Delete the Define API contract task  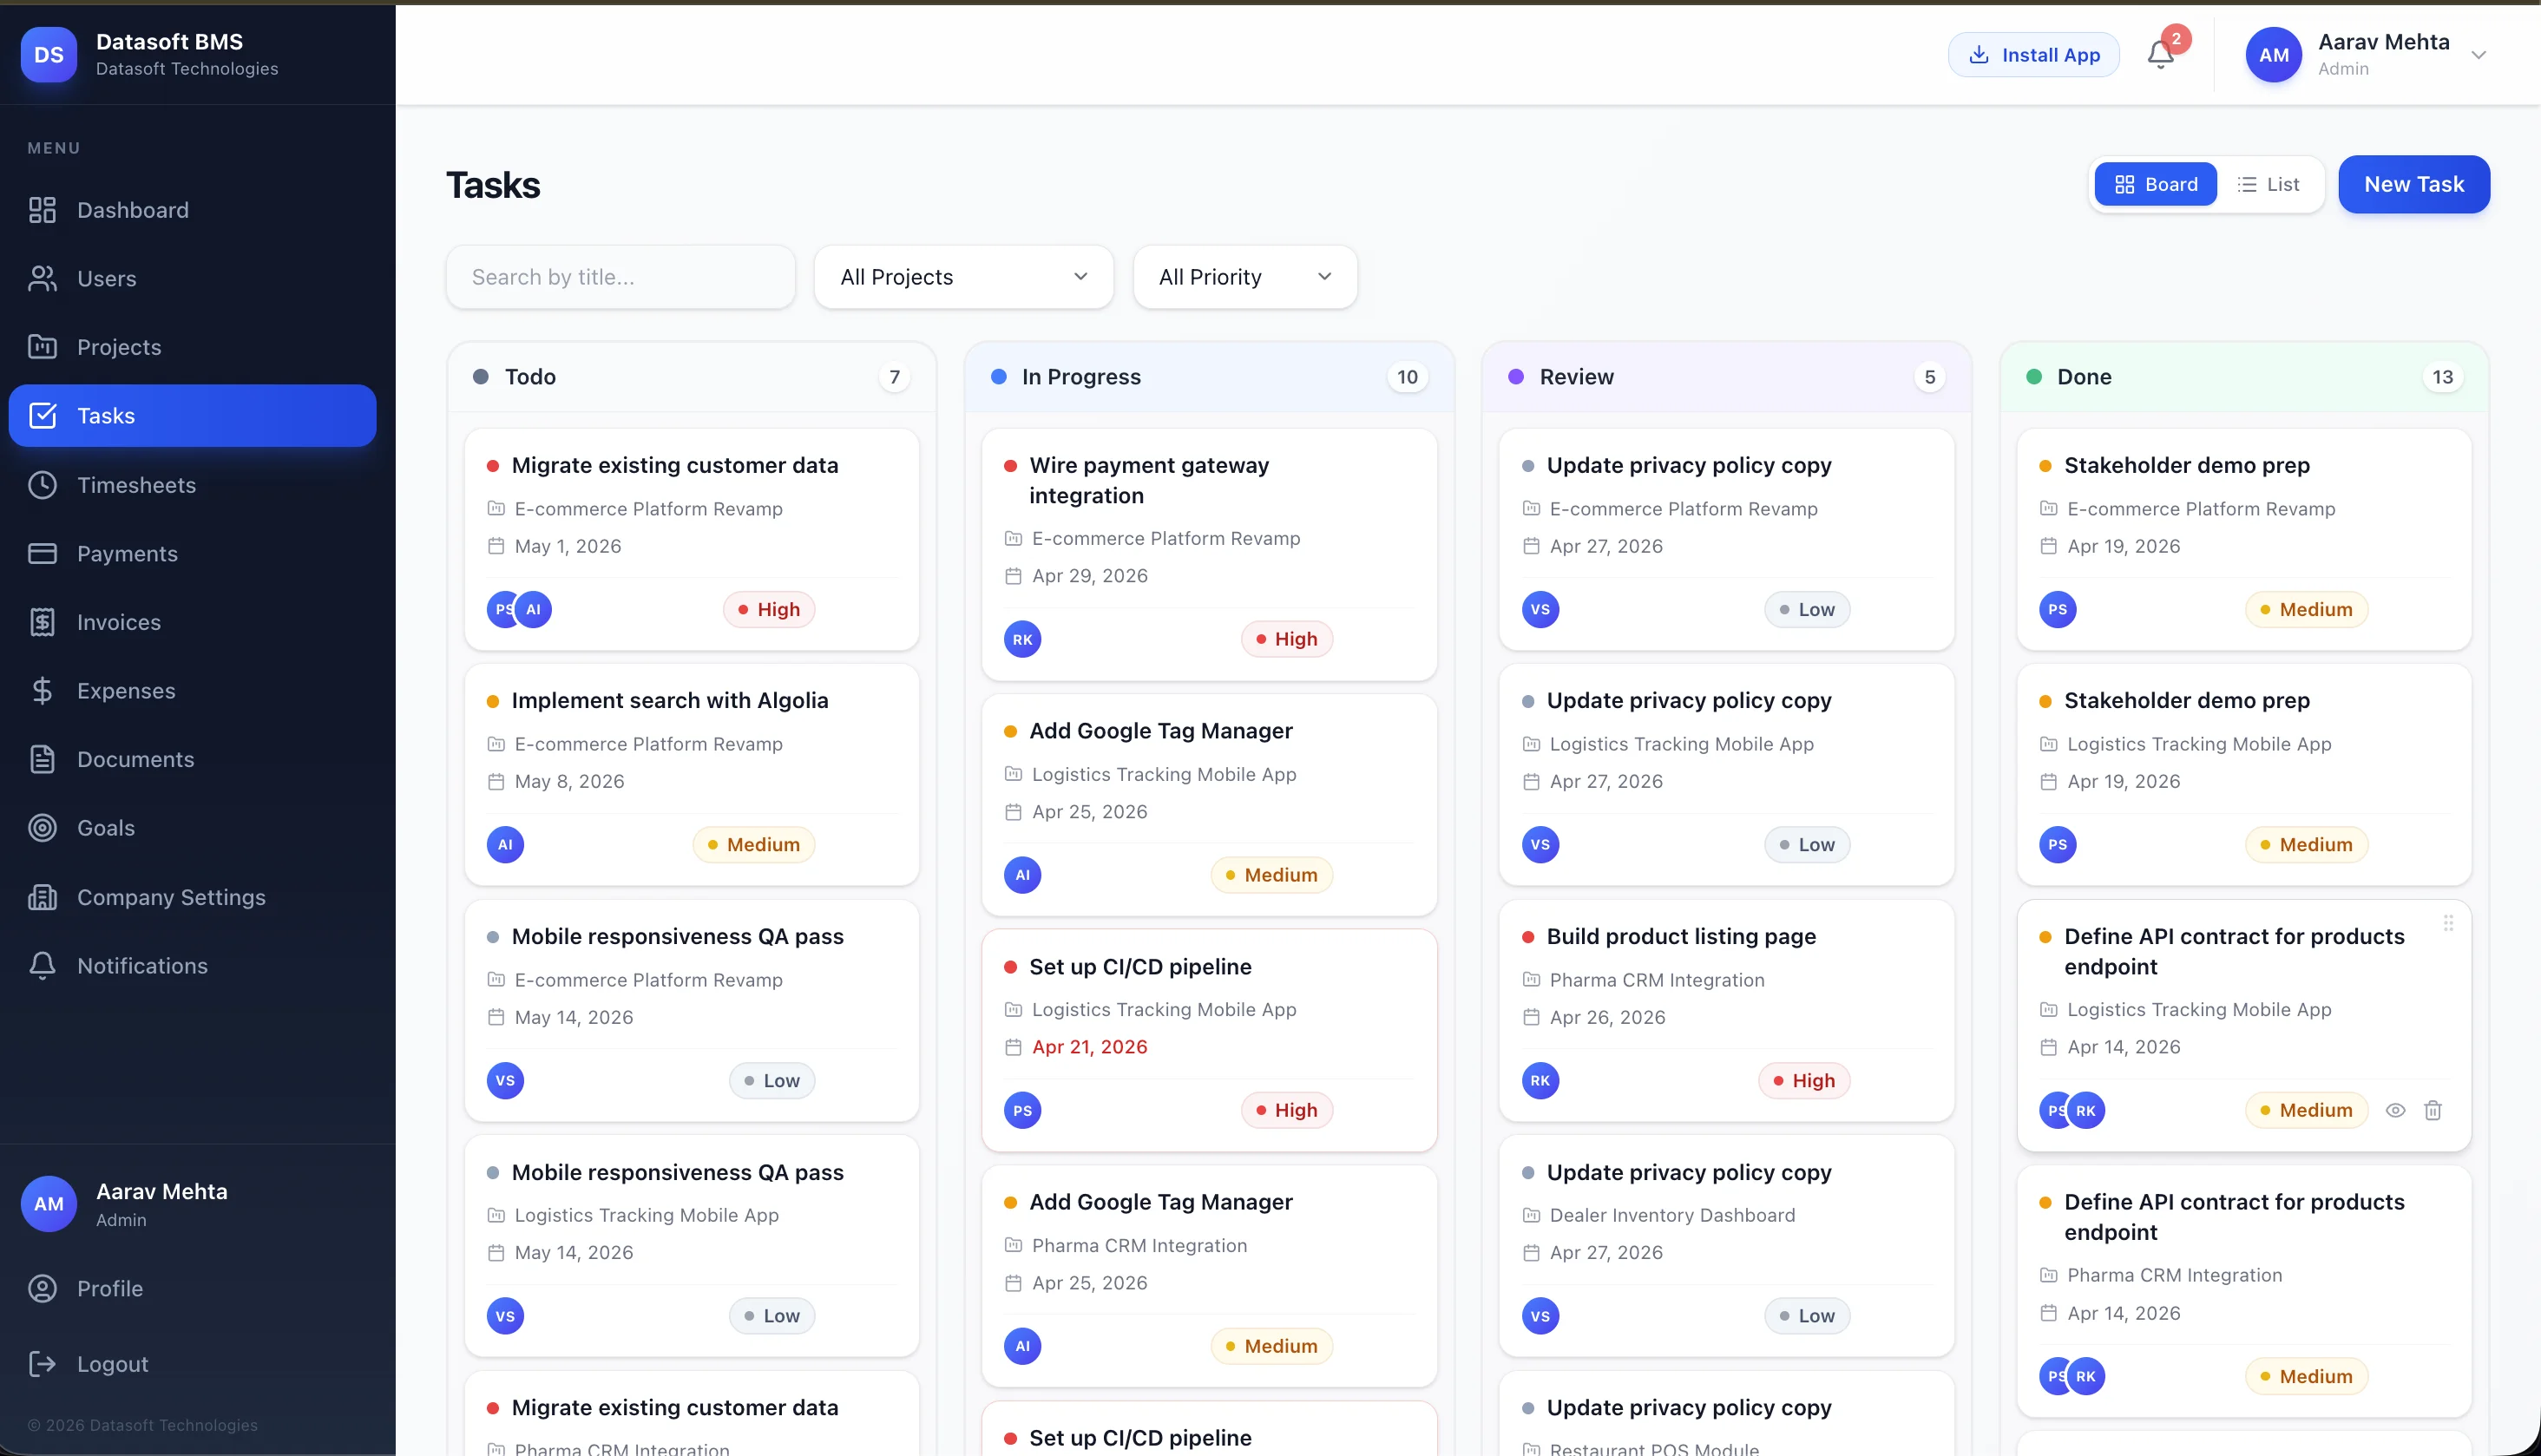pos(2434,1110)
